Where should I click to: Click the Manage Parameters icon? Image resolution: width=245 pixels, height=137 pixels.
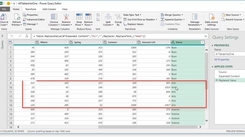(x=195, y=17)
